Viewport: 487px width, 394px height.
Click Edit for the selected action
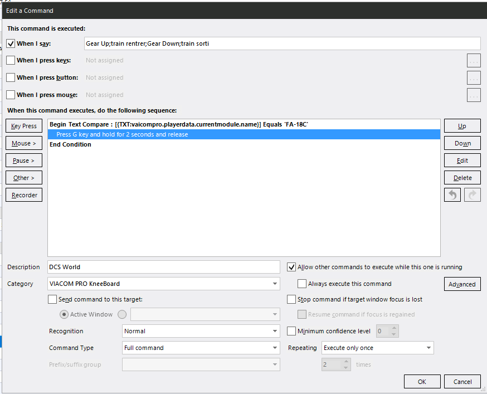tap(462, 160)
